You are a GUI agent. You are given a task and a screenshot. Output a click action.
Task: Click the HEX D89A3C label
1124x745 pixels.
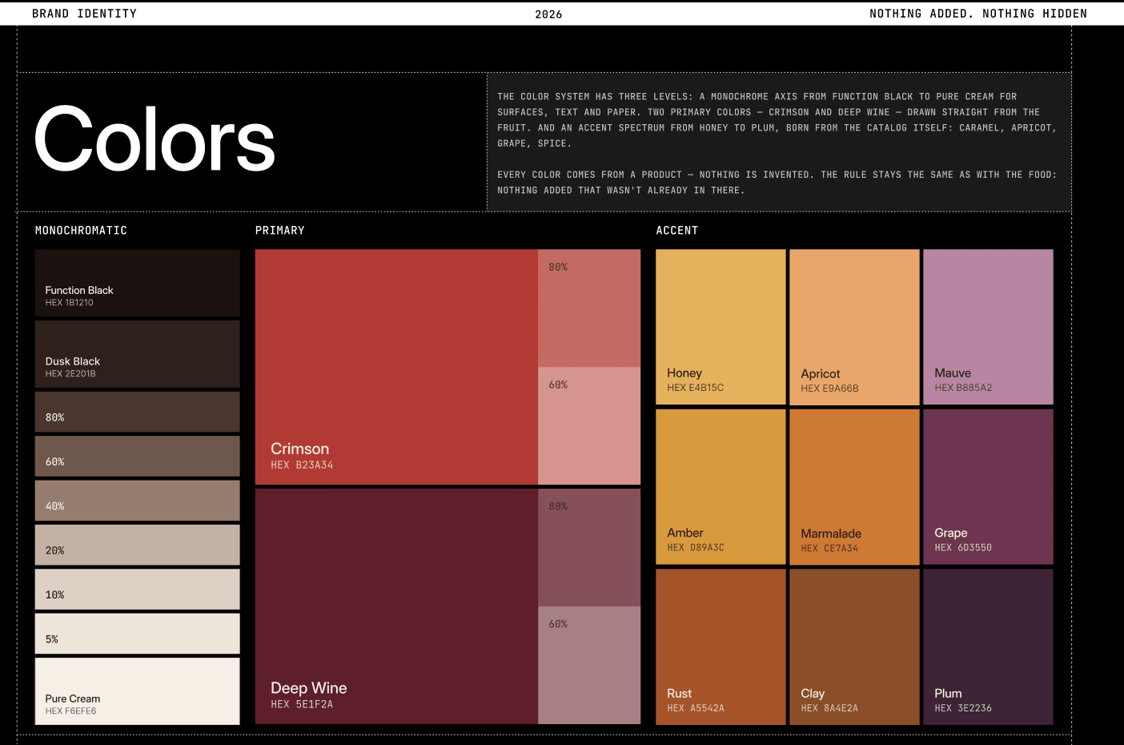click(696, 548)
